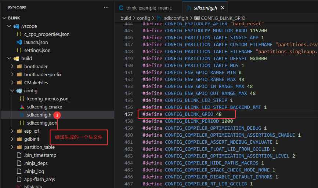318x188 pixels.
Task: Click the sdkconfig.cmake CMake triangle icon
Action: (x=22, y=107)
